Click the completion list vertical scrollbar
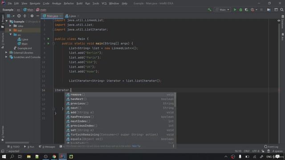The width and height of the screenshot is (285, 160). coord(175,100)
